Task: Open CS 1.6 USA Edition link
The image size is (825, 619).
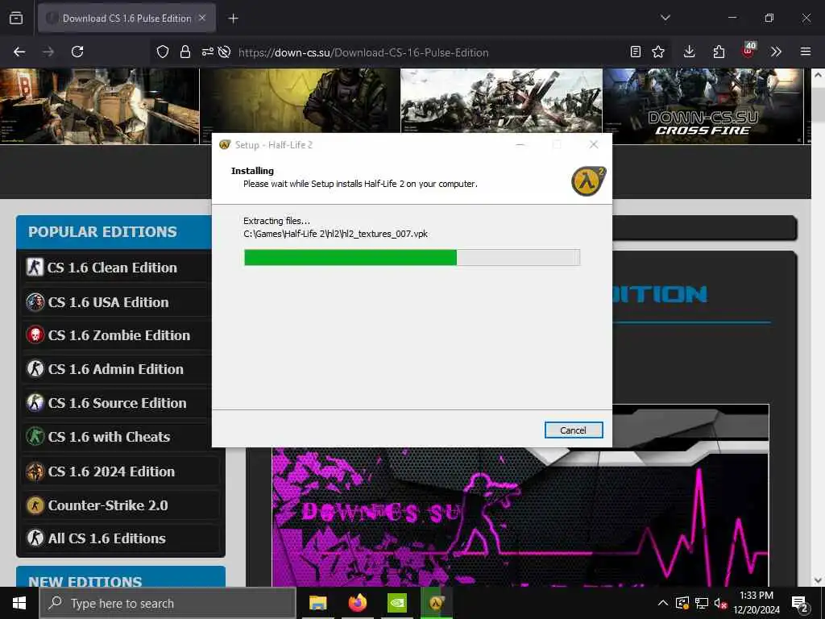Action: click(x=108, y=303)
